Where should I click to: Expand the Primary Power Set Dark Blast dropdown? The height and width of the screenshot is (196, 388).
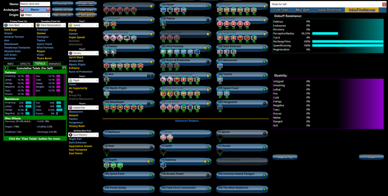[18, 25]
